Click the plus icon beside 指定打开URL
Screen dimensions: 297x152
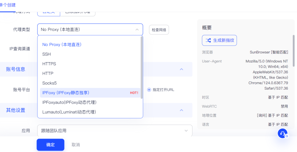point(149,90)
